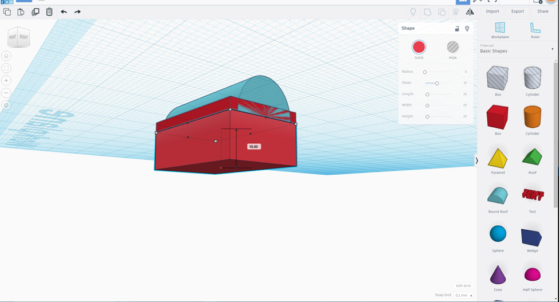Set shape to Hole

pos(453,47)
